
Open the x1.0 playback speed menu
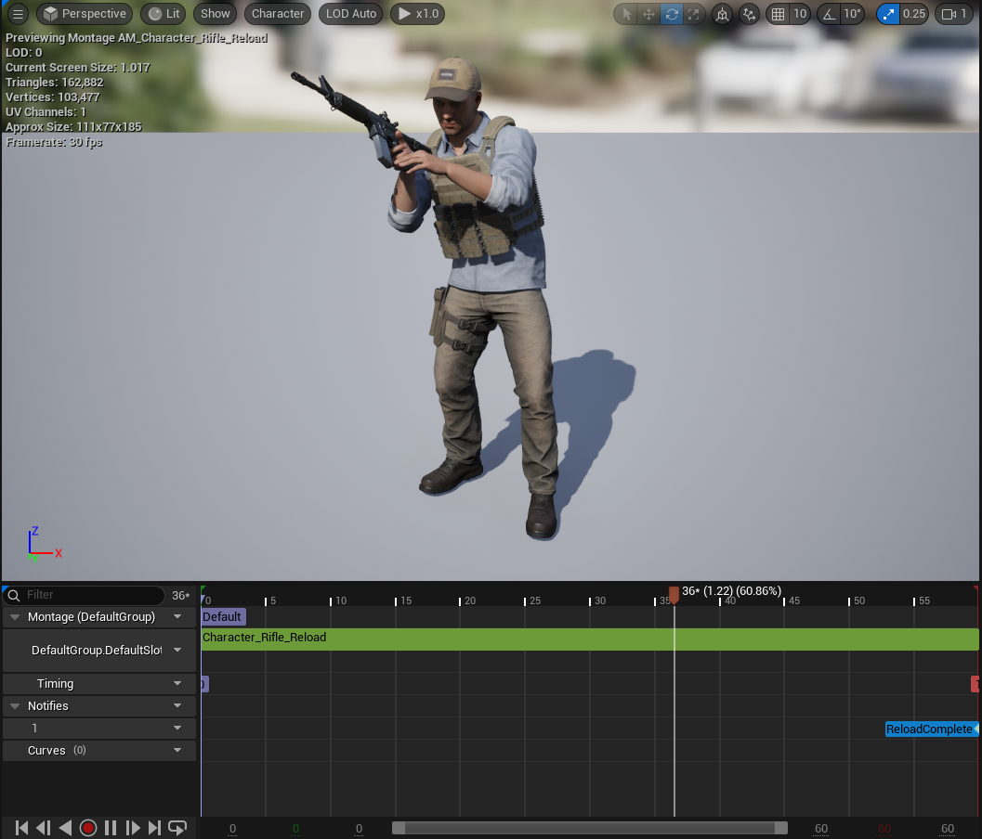[418, 14]
